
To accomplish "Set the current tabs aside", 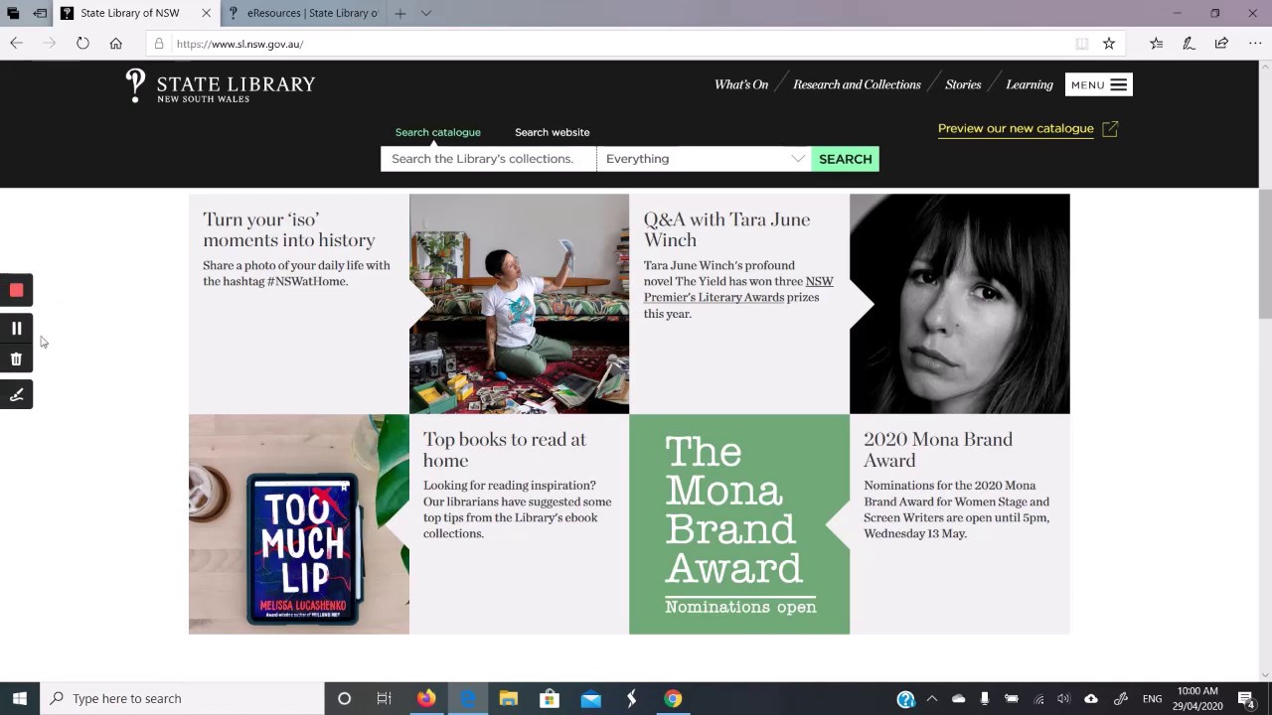I will pos(40,13).
